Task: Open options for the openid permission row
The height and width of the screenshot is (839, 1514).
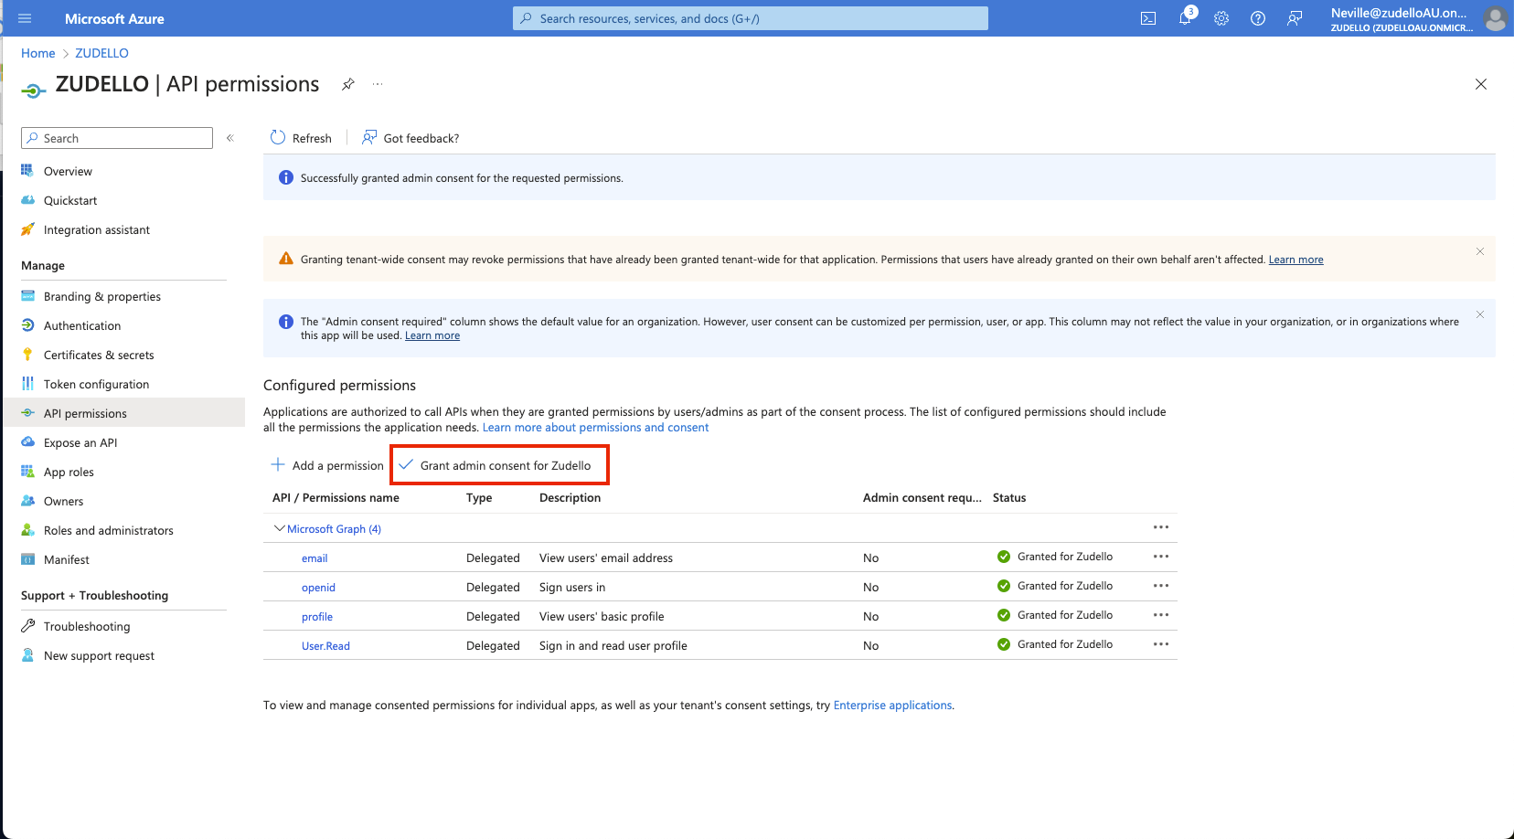Action: [1161, 586]
